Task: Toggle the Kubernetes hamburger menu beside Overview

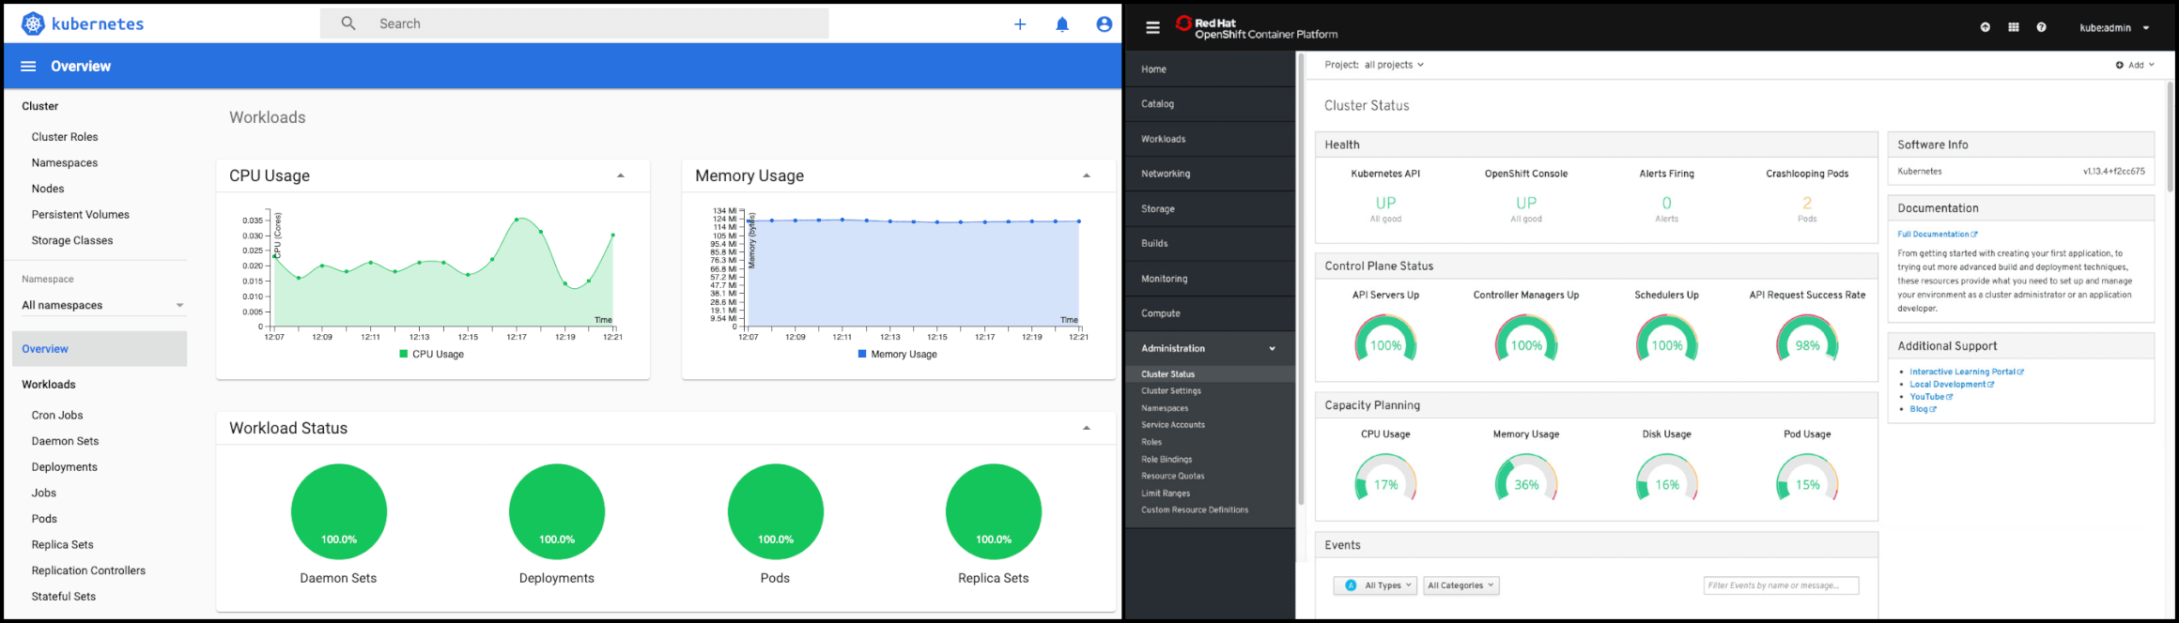Action: pyautogui.click(x=28, y=67)
